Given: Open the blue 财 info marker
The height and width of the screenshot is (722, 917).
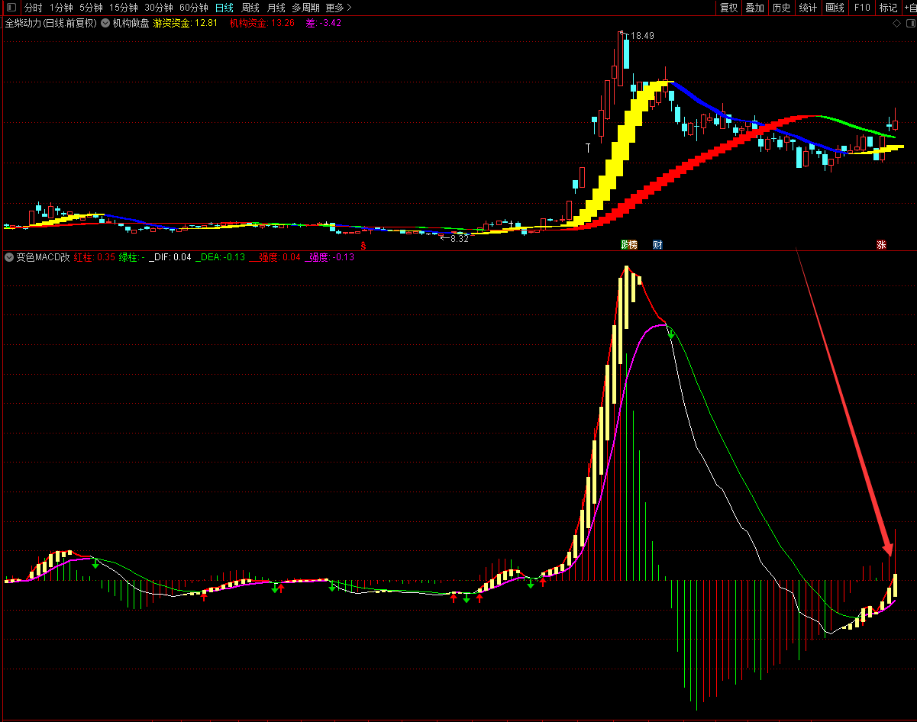Looking at the screenshot, I should click(x=657, y=245).
